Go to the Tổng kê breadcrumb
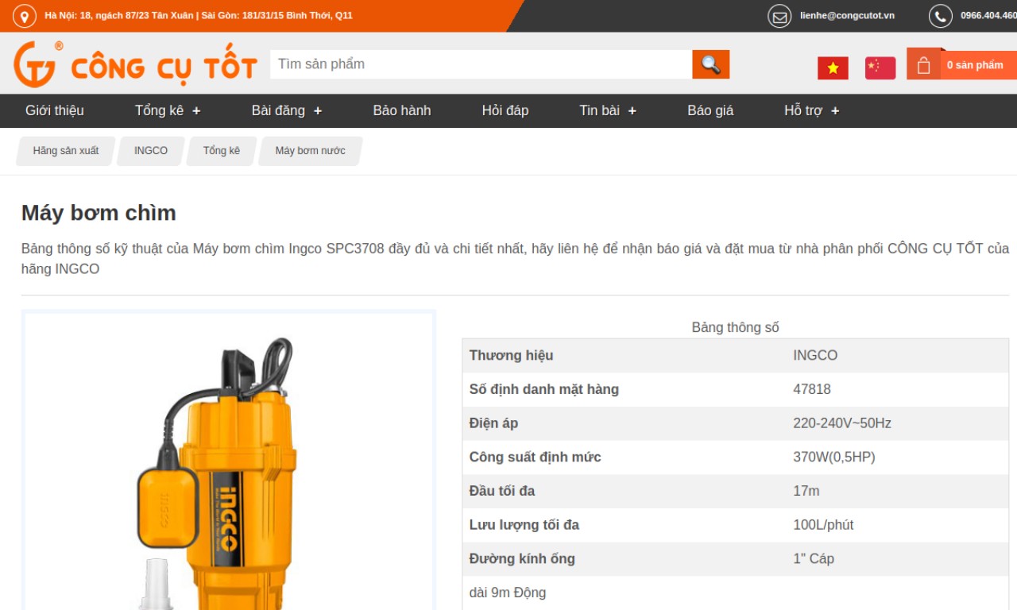The image size is (1017, 610). pos(222,151)
